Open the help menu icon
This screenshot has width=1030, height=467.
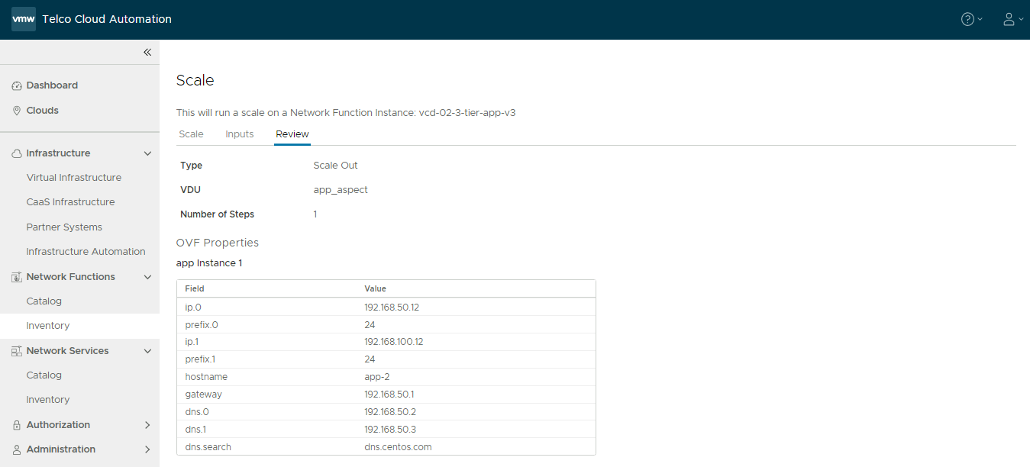click(x=967, y=19)
